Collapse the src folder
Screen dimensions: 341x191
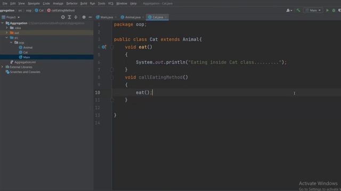coord(7,38)
